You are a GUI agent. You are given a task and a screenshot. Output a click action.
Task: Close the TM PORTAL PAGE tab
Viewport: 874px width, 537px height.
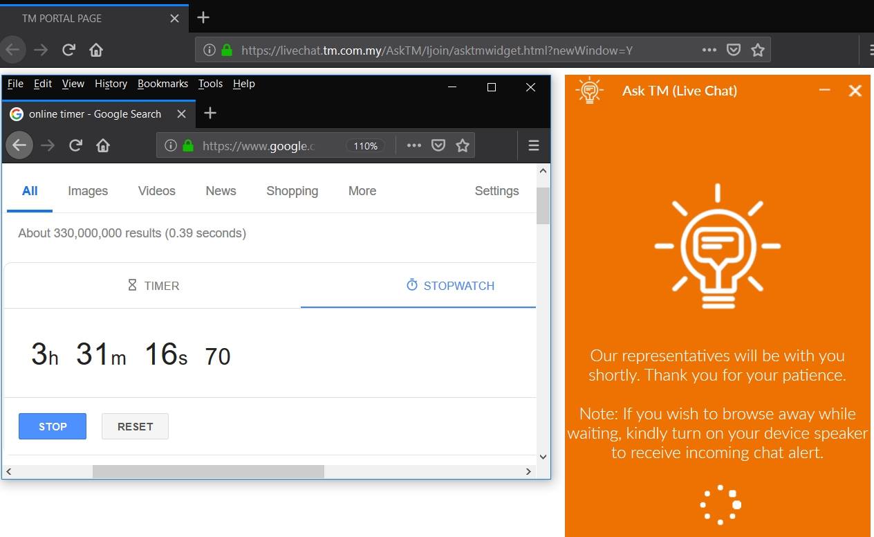pyautogui.click(x=175, y=19)
